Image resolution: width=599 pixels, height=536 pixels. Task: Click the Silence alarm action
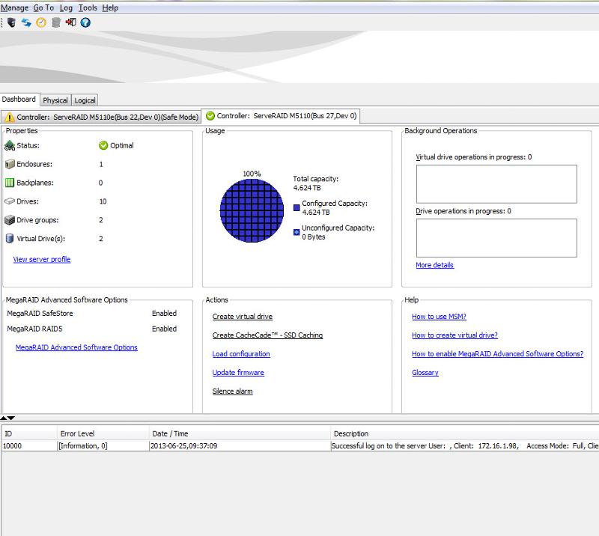pos(232,392)
